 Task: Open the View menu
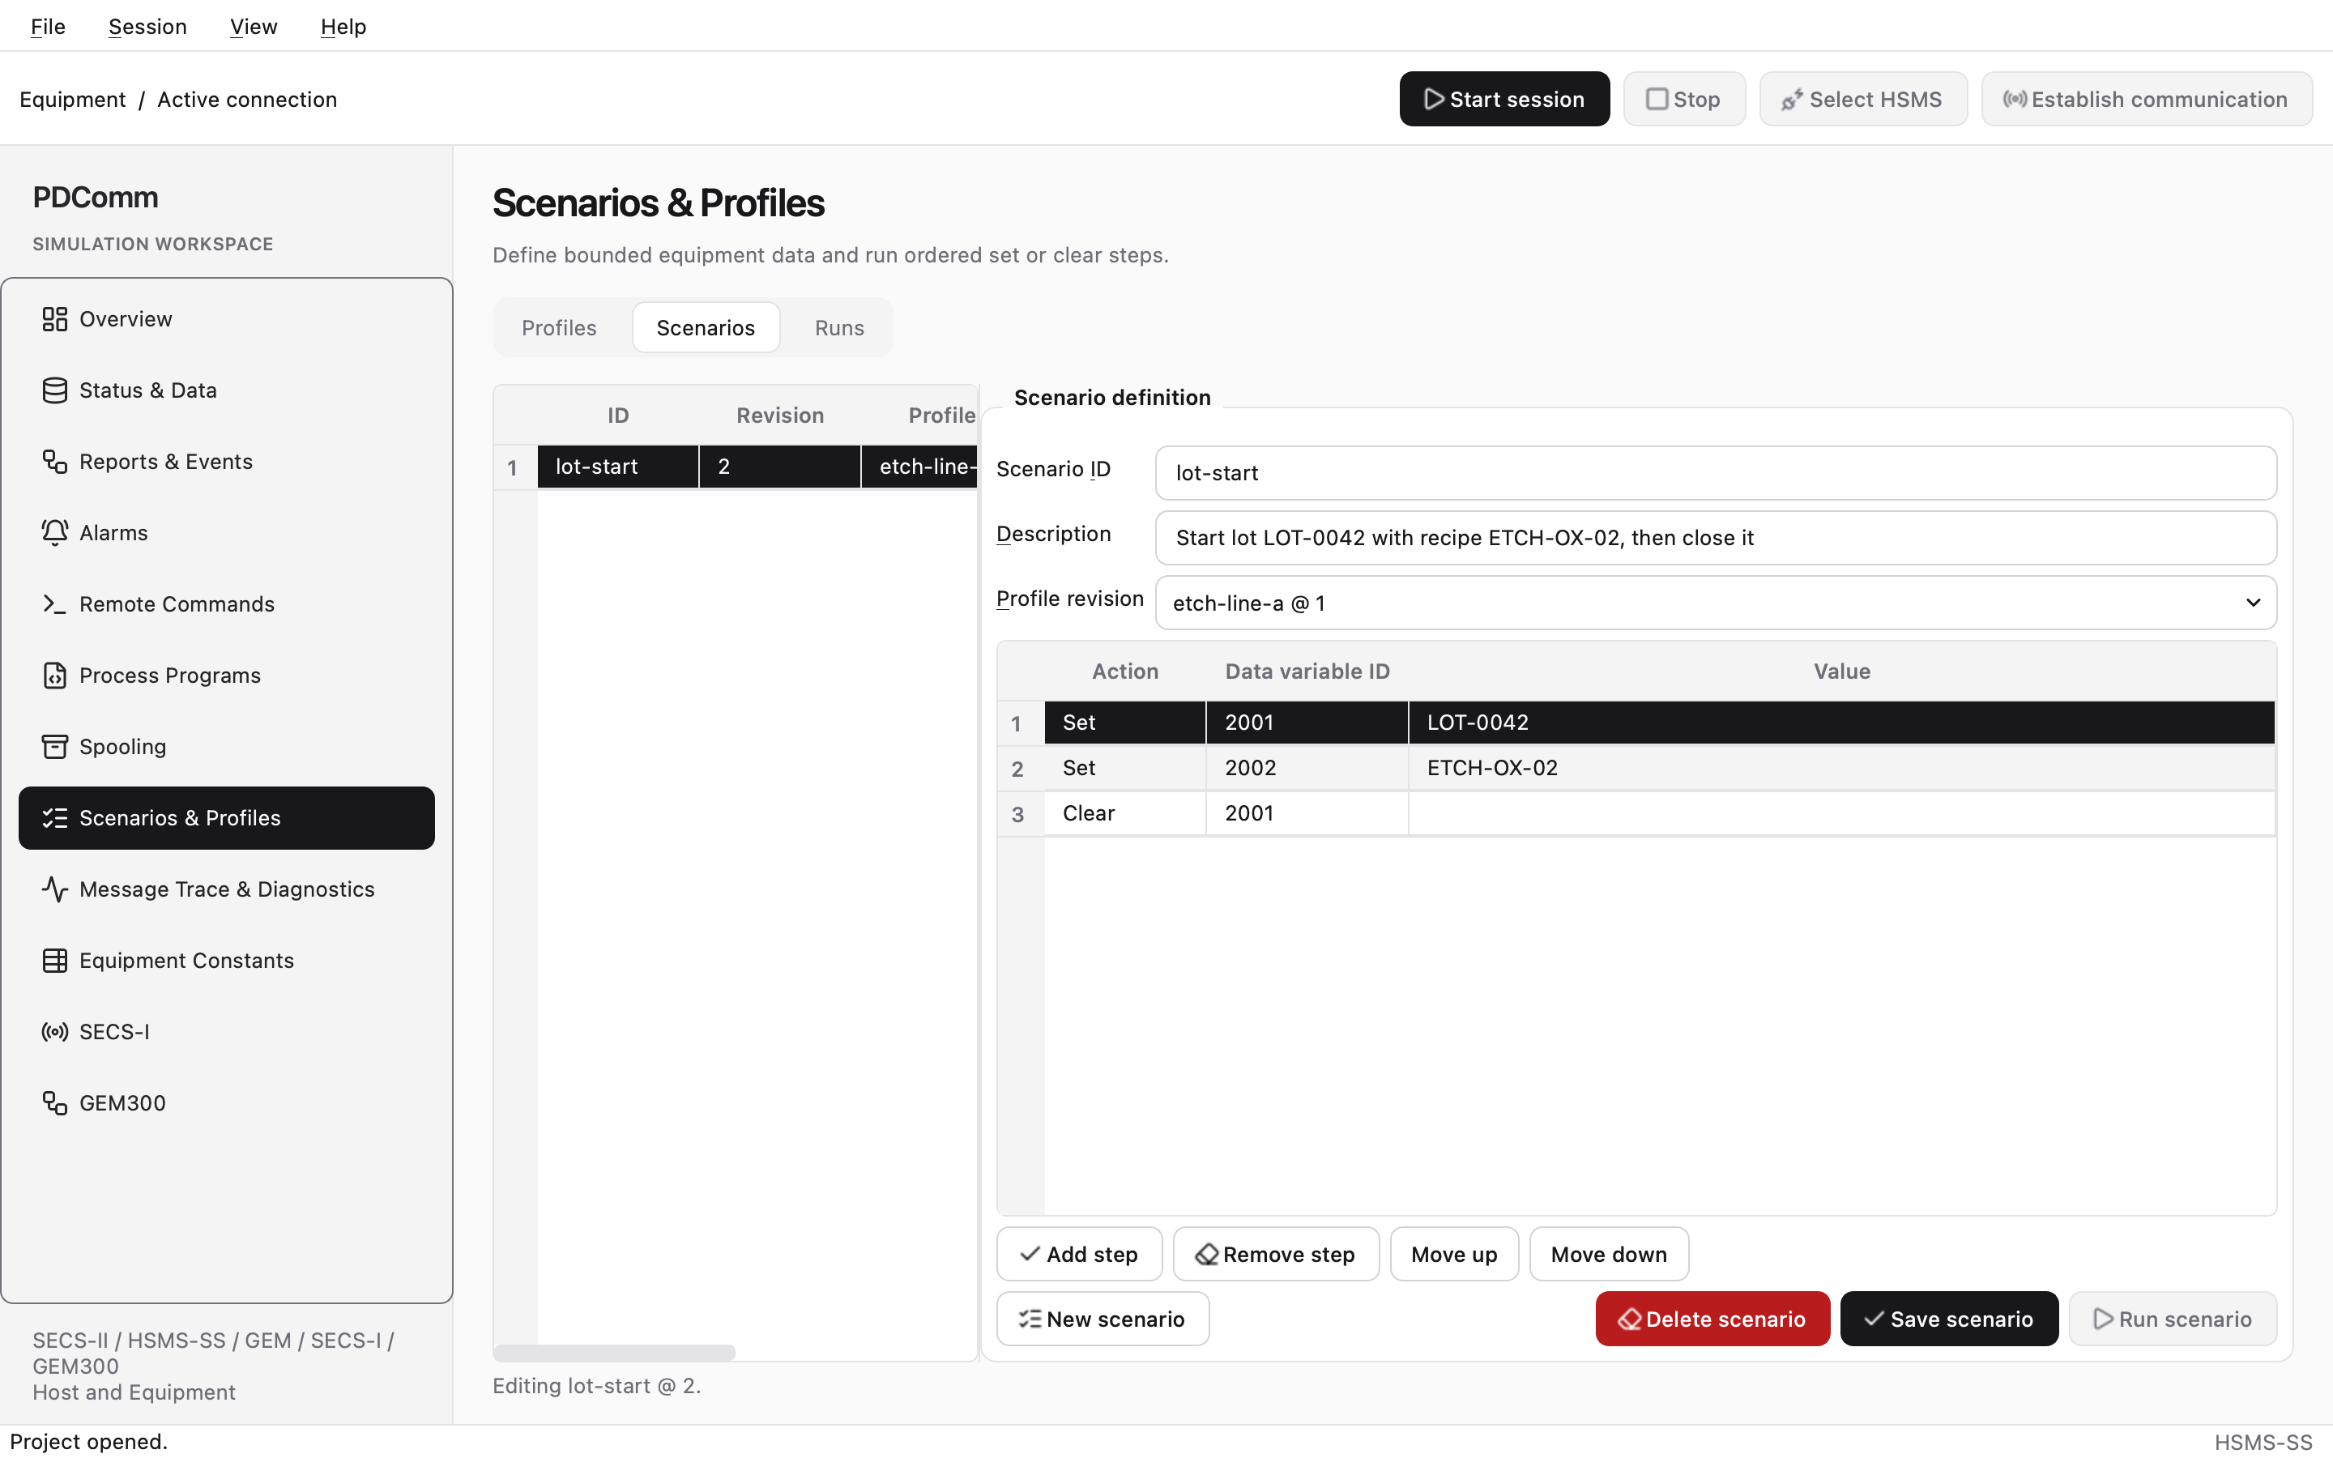(x=254, y=26)
